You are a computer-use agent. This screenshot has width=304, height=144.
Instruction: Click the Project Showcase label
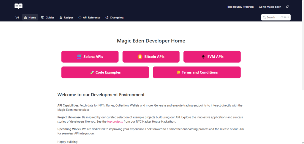[69, 117]
